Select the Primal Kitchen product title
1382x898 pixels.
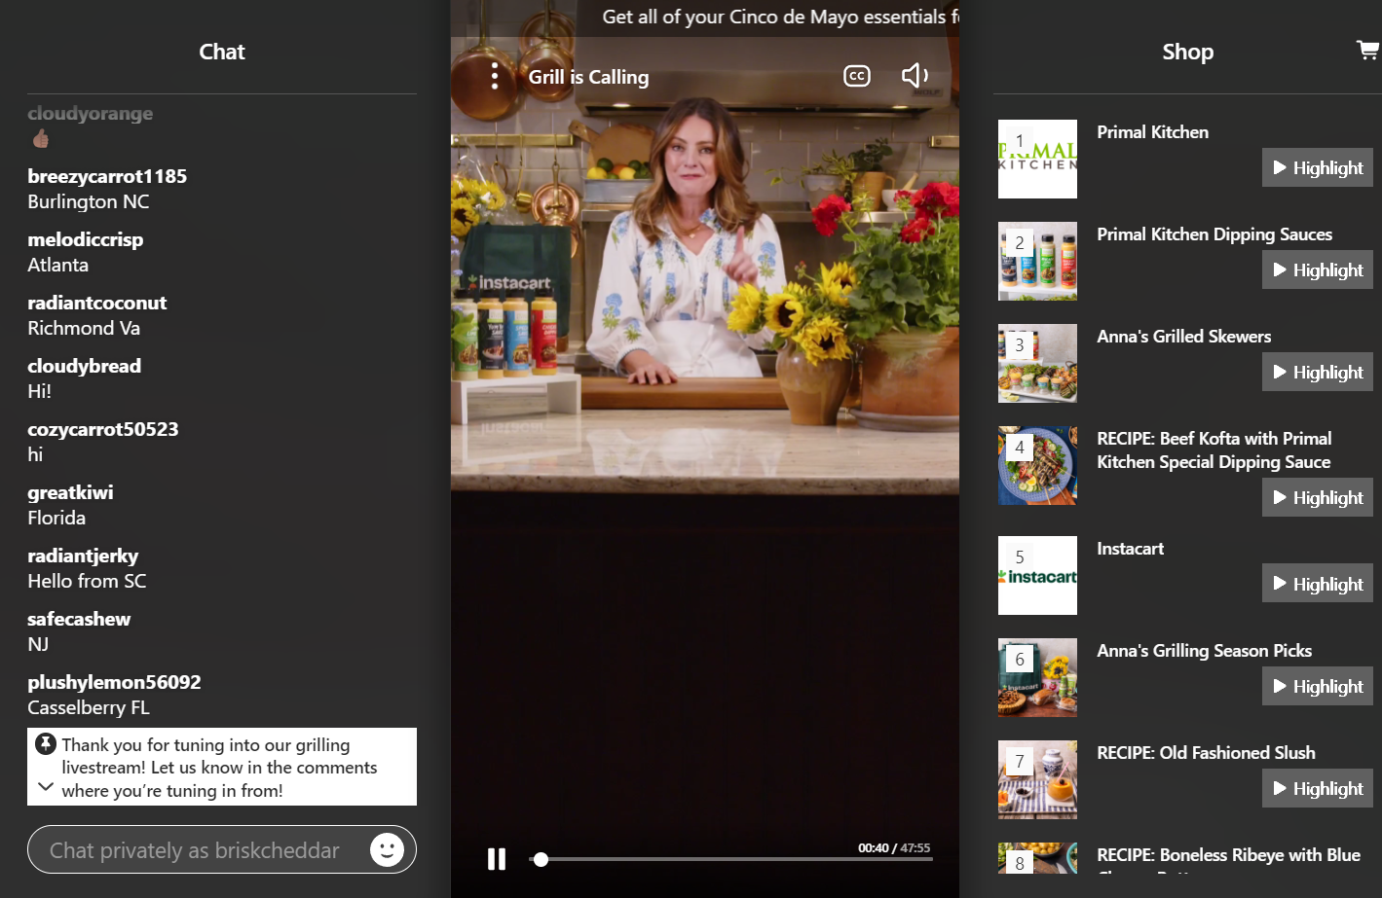[1152, 132]
